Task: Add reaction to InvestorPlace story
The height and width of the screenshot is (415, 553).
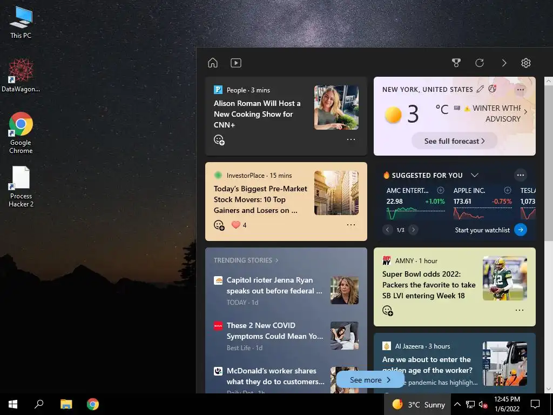Action: [219, 225]
